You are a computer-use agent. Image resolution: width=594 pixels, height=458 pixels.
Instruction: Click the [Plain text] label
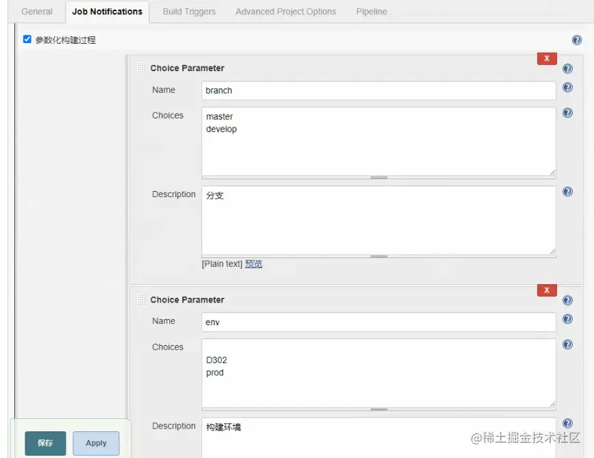pos(222,264)
